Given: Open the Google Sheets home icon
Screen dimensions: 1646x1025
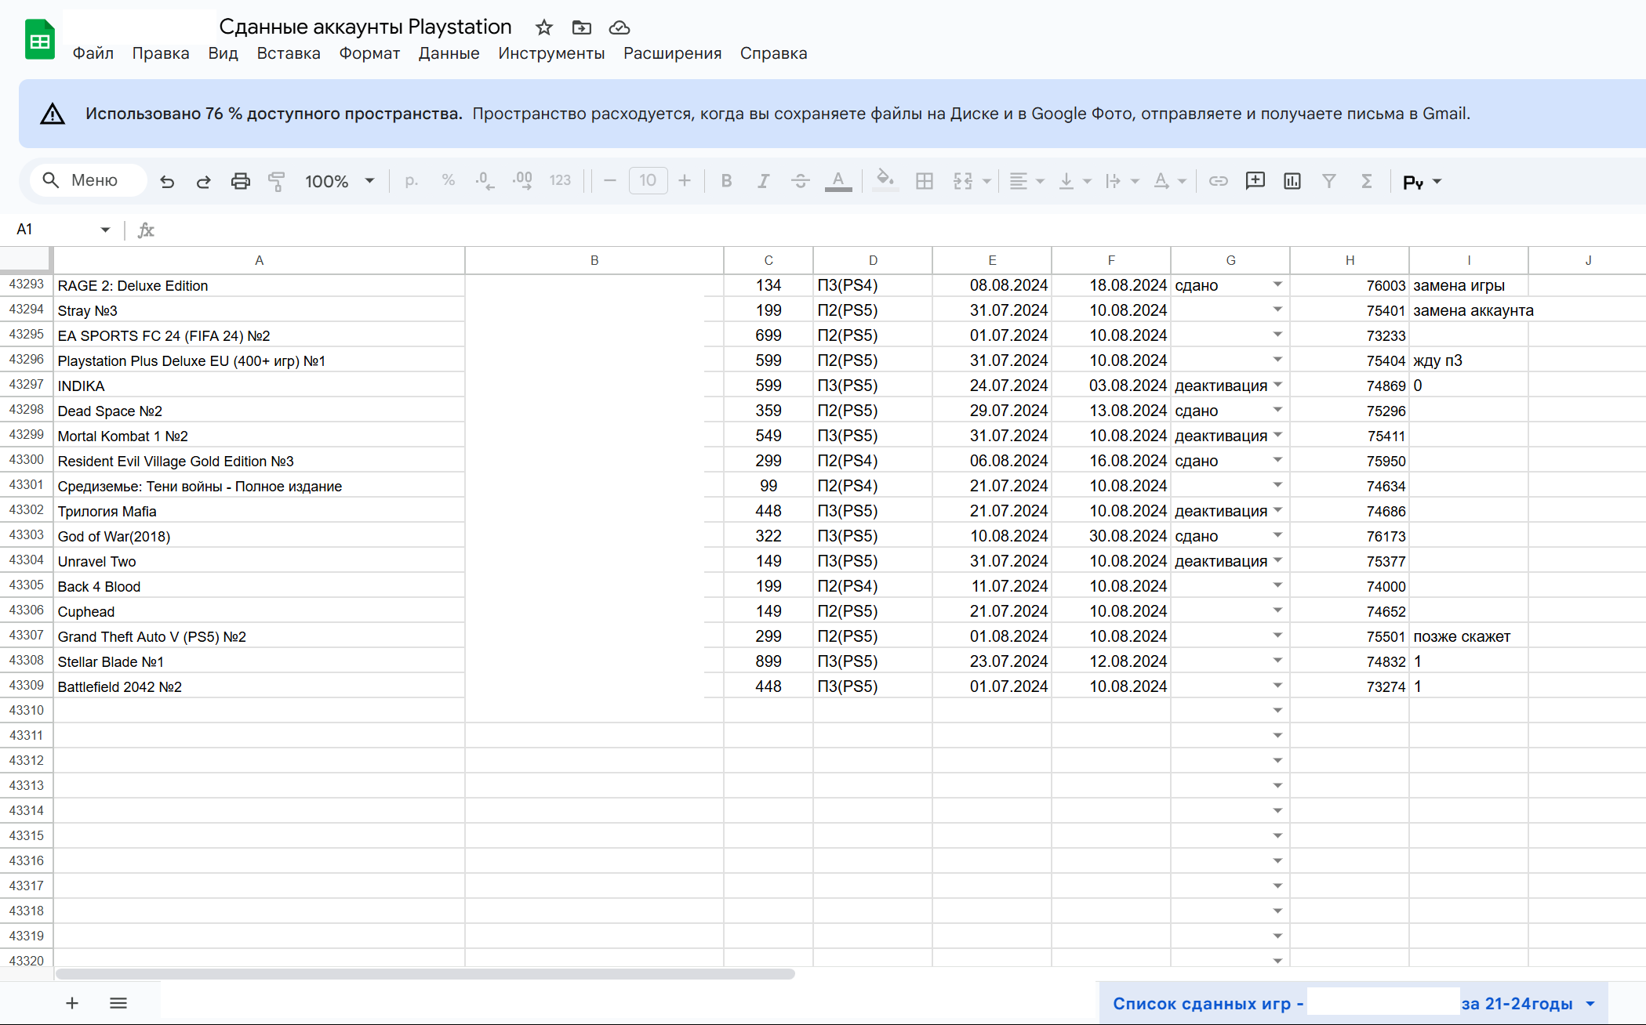Looking at the screenshot, I should point(40,40).
